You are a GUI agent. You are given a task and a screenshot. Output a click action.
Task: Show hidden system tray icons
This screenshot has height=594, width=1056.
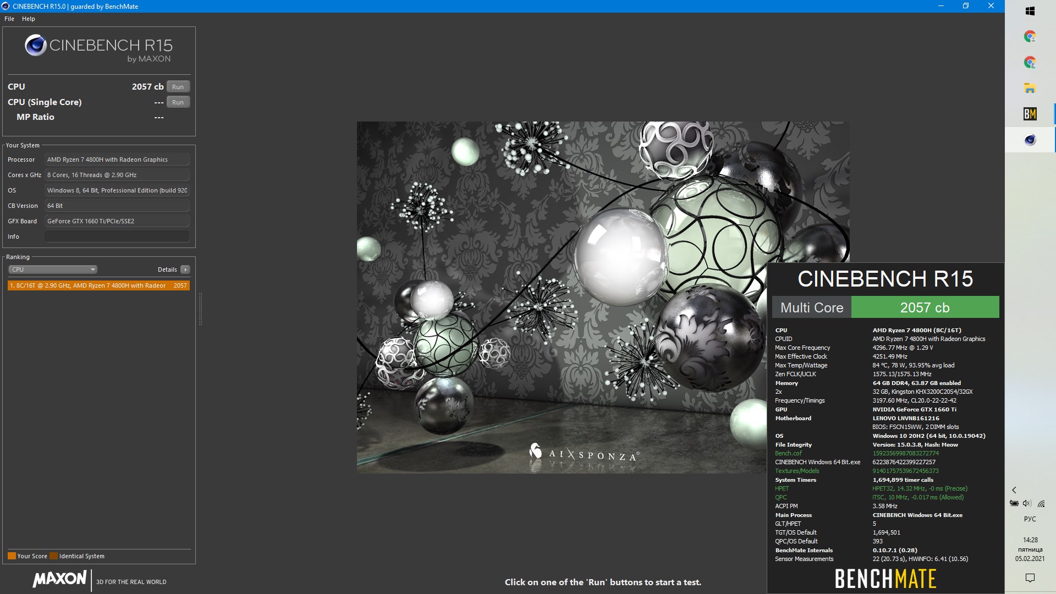pyautogui.click(x=1014, y=490)
